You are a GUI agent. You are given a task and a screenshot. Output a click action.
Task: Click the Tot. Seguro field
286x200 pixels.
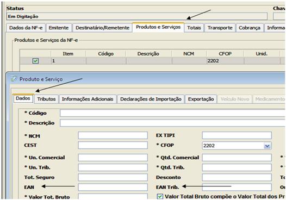(x=113, y=177)
